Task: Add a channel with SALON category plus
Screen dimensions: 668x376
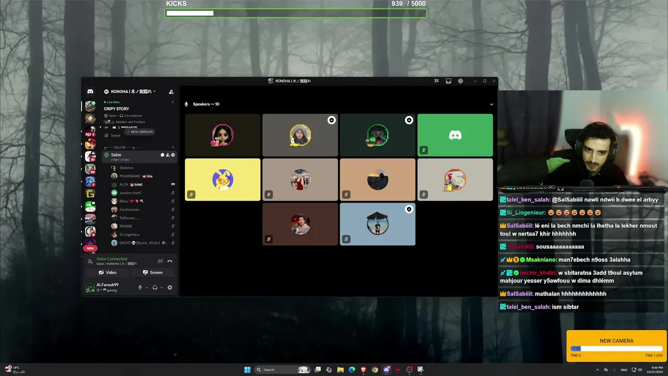Action: point(173,147)
